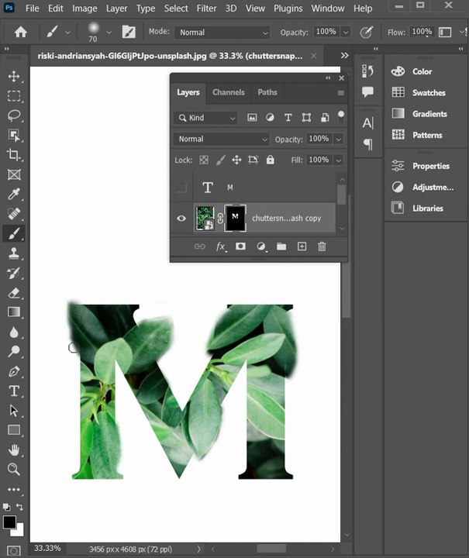This screenshot has width=469, height=558.
Task: Hide the chuttersn...ash copy layer
Action: point(181,218)
